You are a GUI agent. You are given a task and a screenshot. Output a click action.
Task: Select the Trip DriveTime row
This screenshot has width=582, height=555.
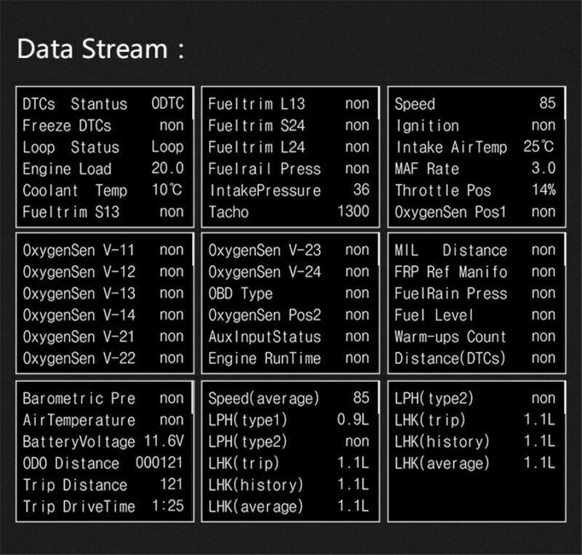point(103,506)
